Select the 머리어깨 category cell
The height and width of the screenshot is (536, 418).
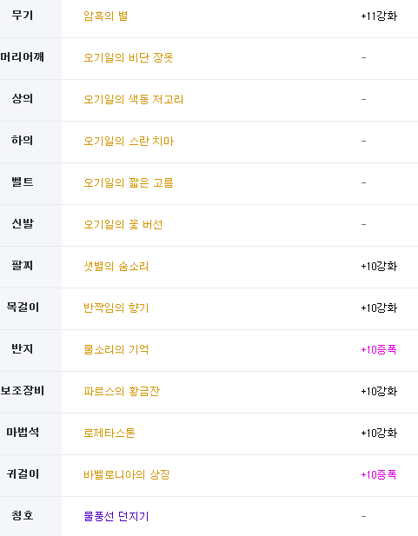pos(30,58)
